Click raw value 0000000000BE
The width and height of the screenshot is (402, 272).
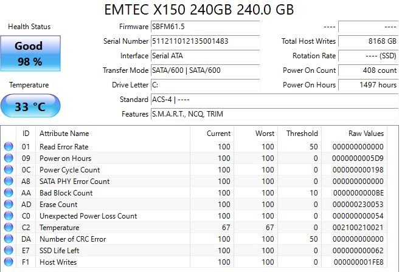pos(358,193)
